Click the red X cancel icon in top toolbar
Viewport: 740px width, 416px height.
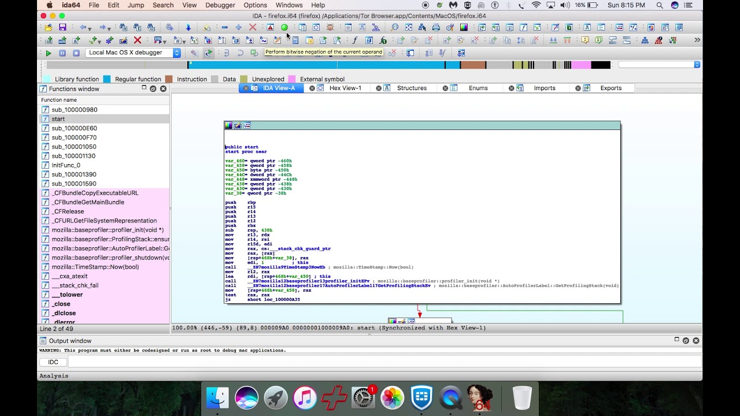pyautogui.click(x=253, y=27)
